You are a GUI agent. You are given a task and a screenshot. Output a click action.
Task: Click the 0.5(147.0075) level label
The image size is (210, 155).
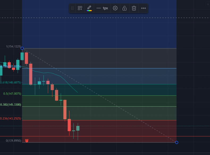point(12,94)
